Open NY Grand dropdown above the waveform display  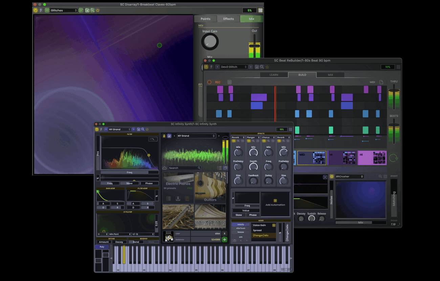click(x=196, y=136)
